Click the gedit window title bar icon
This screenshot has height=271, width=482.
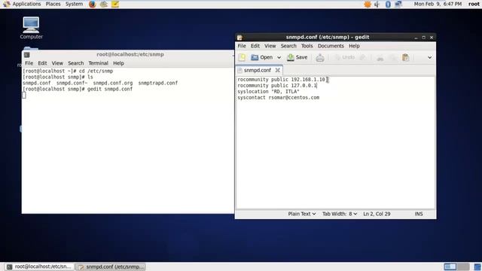(239, 38)
